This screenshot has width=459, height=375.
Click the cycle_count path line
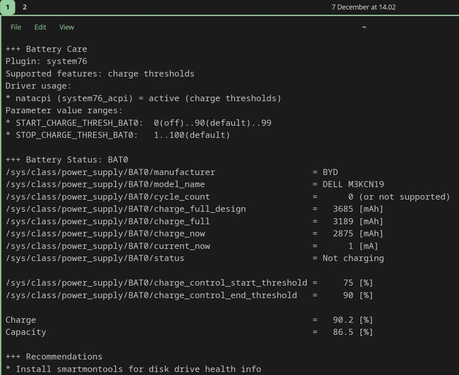(x=108, y=197)
